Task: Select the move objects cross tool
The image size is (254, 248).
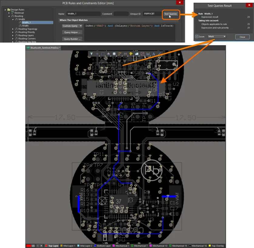Action: coord(97,54)
